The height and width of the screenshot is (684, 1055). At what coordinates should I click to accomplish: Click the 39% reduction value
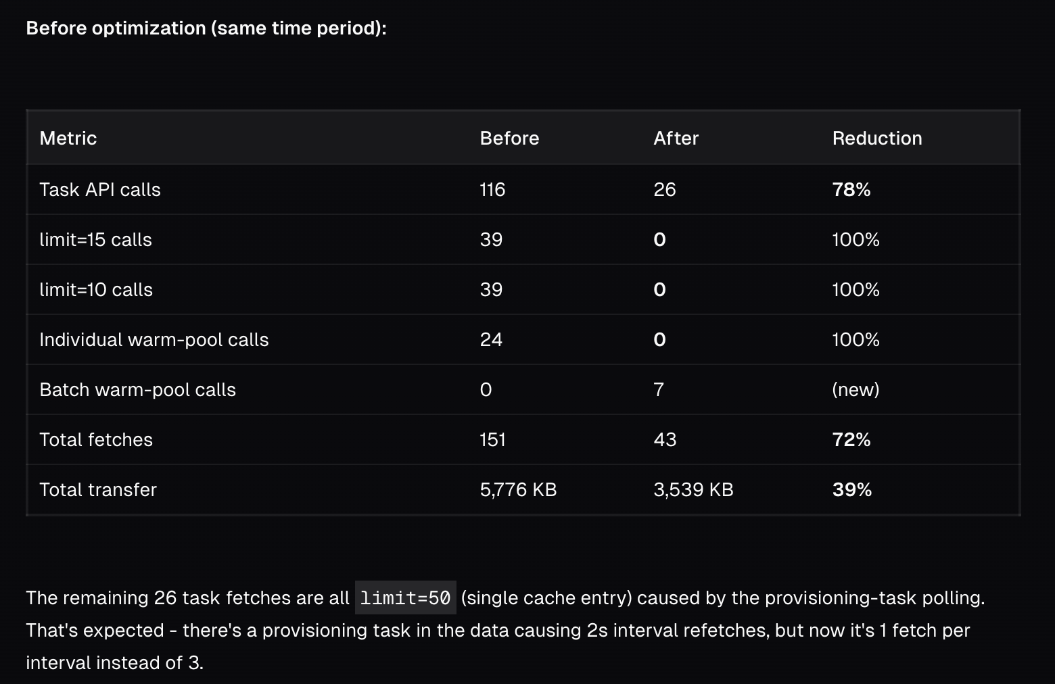coord(851,490)
